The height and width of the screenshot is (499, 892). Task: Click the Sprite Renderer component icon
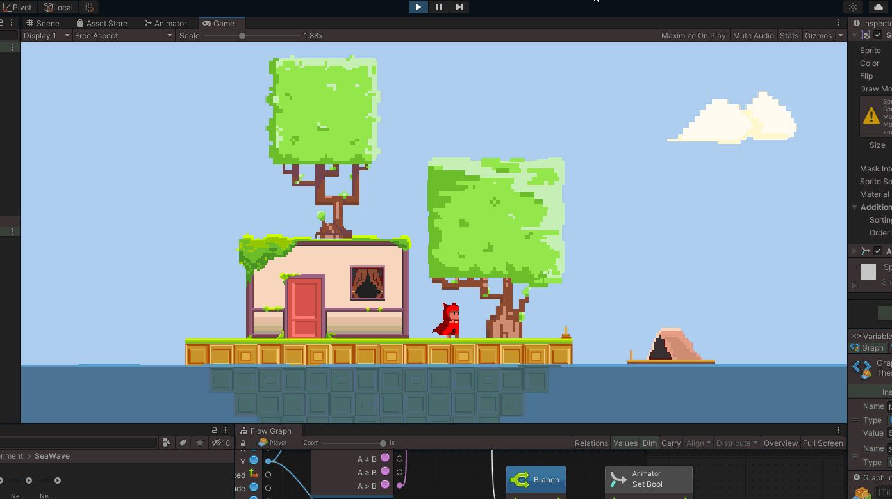(866, 35)
